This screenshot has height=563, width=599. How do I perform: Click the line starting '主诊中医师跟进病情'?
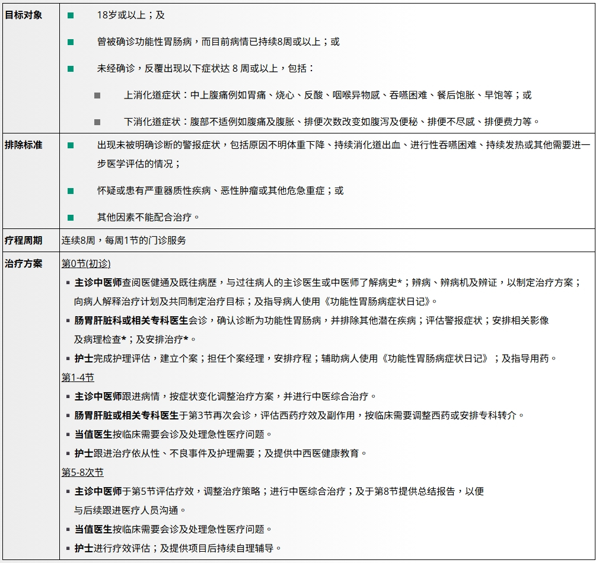(x=225, y=396)
